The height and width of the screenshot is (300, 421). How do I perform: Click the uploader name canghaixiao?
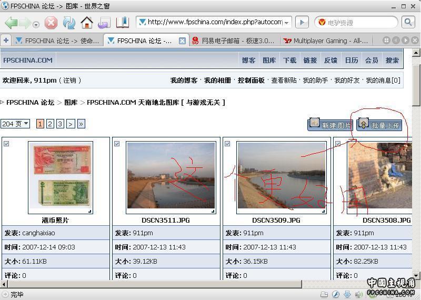(38, 233)
